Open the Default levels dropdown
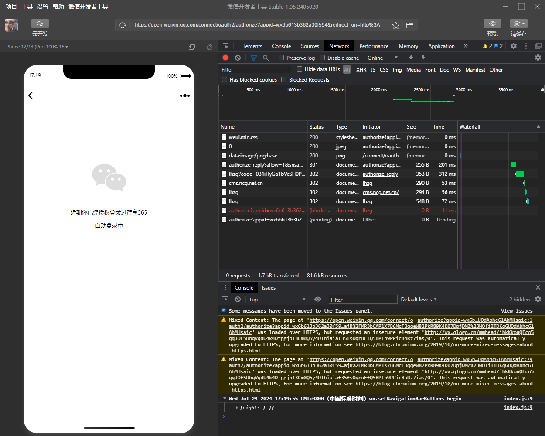This screenshot has width=545, height=436. click(419, 300)
